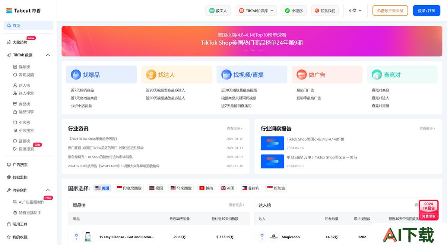Open MagicJohn creator avatar
This screenshot has height=245, width=447.
coord(273,237)
